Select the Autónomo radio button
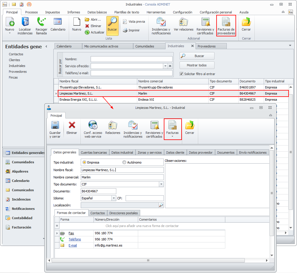The height and width of the screenshot is (273, 297). pos(124,162)
